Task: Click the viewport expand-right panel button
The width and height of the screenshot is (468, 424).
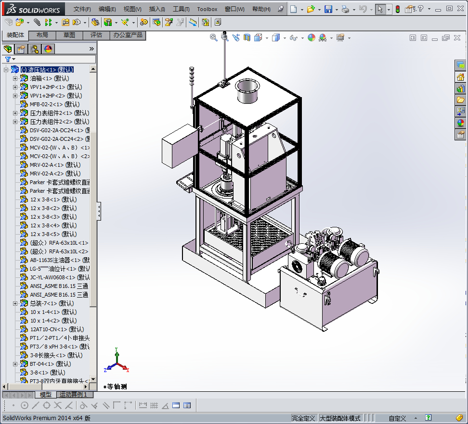Action: coord(424,38)
